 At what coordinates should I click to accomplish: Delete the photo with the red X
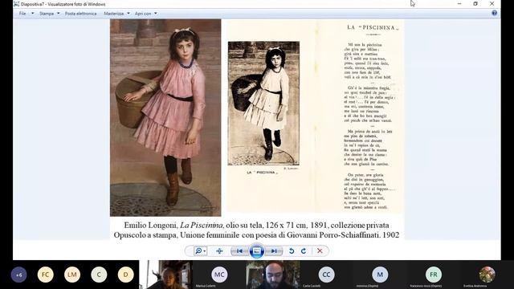tap(320, 251)
